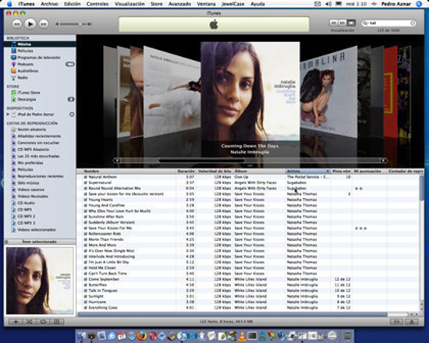This screenshot has height=343, width=429.
Task: Start playback with the Play button
Action: [30, 24]
